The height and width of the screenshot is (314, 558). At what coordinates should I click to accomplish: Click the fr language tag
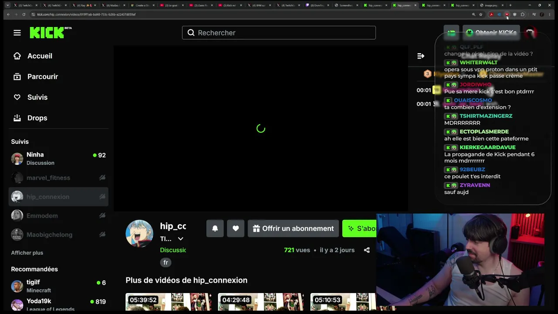166,263
